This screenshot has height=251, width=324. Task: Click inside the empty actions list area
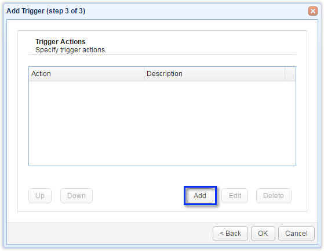162,123
